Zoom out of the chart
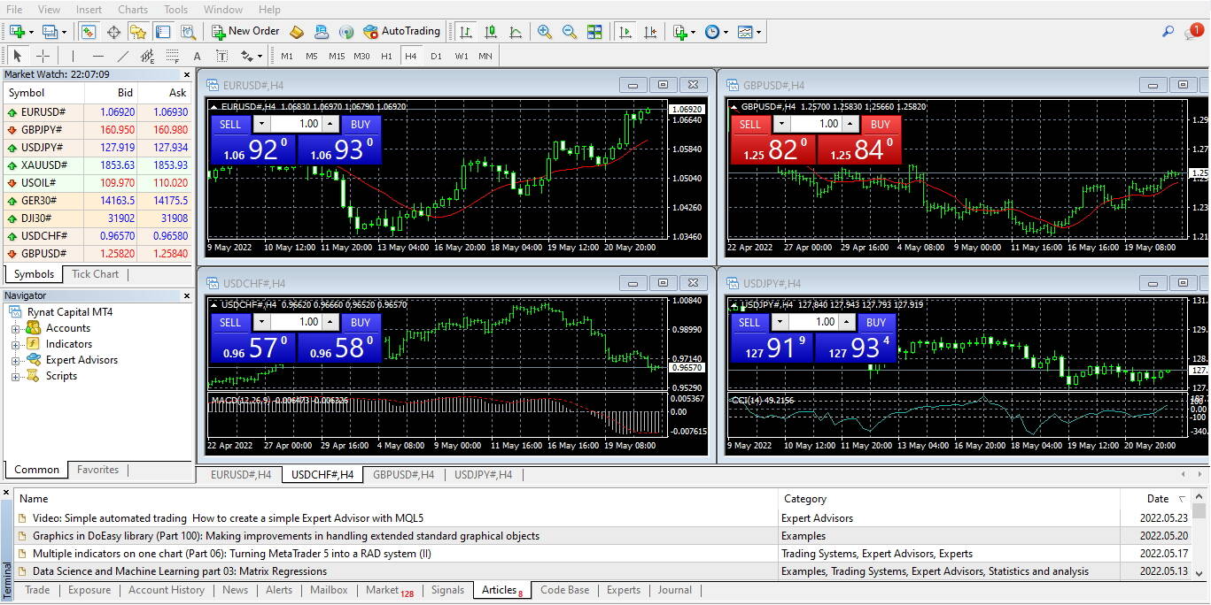The width and height of the screenshot is (1211, 605). (569, 31)
